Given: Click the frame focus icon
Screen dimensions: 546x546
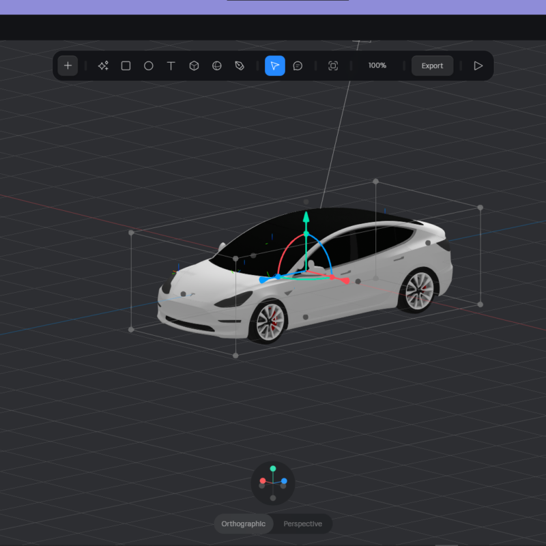Looking at the screenshot, I should 333,66.
